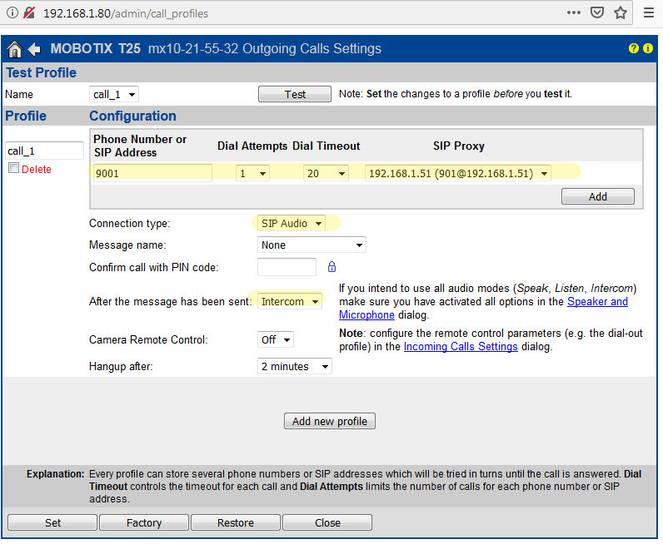The width and height of the screenshot is (663, 559).
Task: Change the Dial Timeout dropdown value
Action: point(326,174)
